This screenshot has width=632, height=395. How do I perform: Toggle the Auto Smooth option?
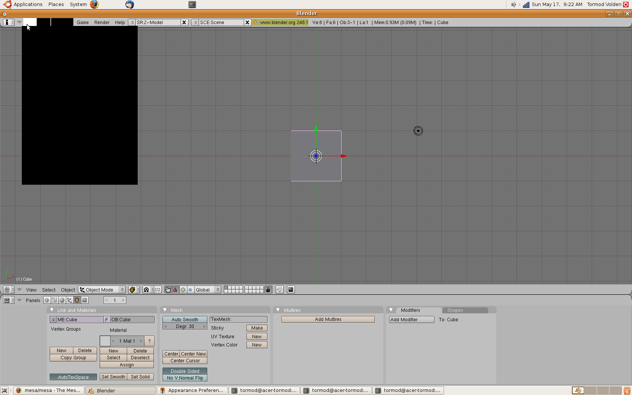tap(185, 319)
